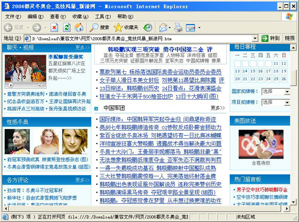Viewport: 299px width, 222px height.
Task: Select calendar date 17
Action: pos(268,71)
